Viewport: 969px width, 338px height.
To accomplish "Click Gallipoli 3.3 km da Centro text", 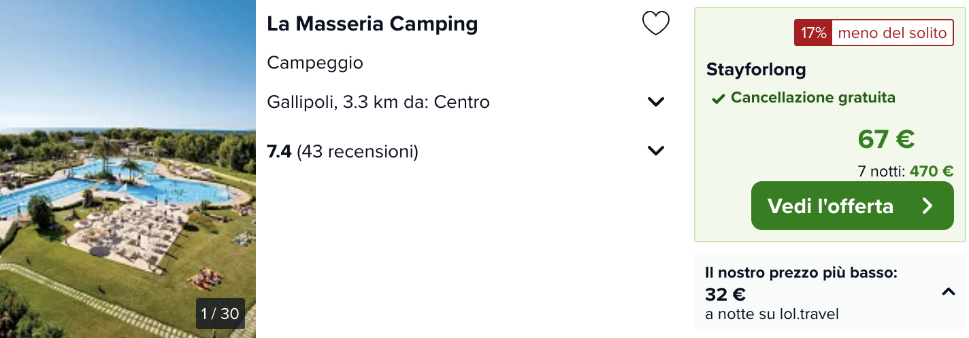I will tap(378, 102).
